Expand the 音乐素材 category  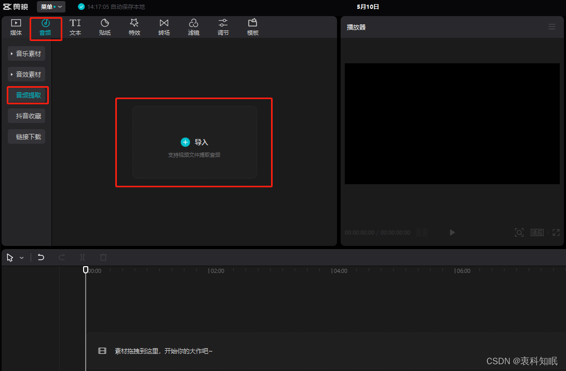click(26, 53)
